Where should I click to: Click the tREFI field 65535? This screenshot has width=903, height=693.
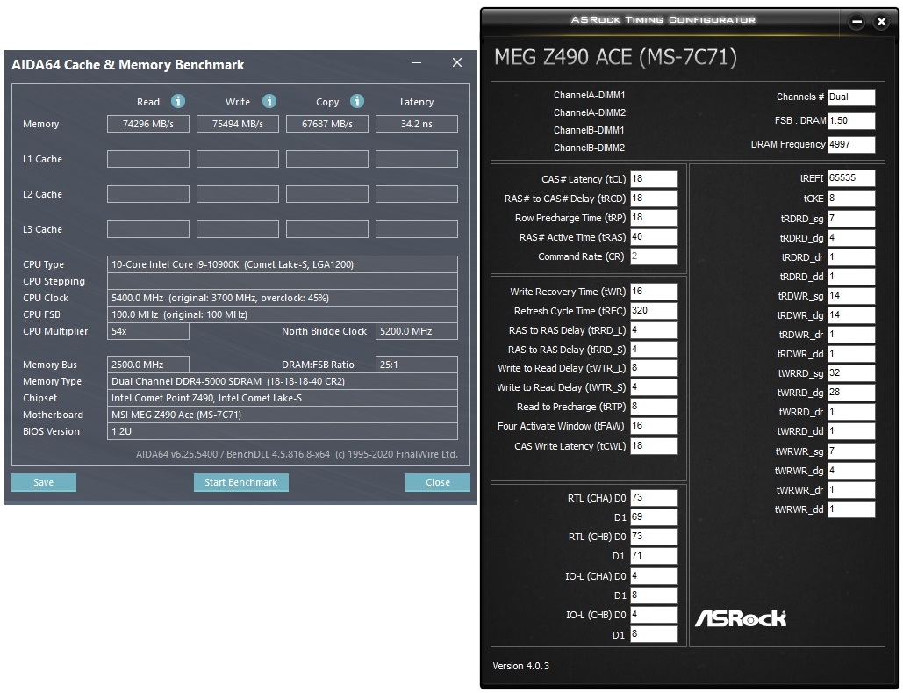coord(851,178)
